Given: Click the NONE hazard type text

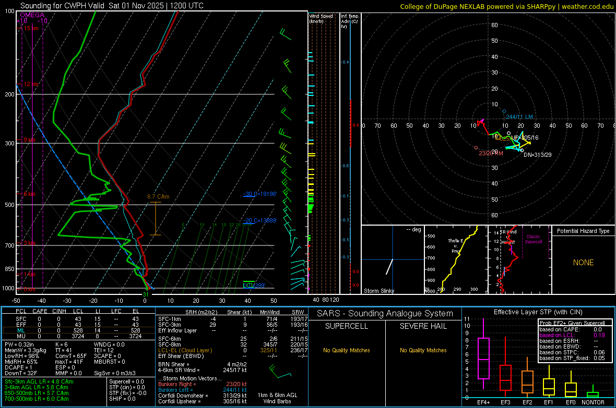Looking at the screenshot, I should click(583, 263).
